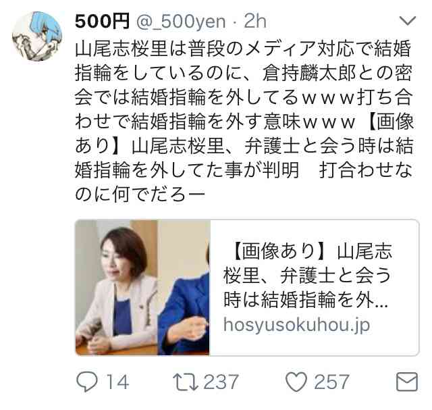Open the reply speech bubble icon
Screen dimensions: 432x410
pyautogui.click(x=87, y=382)
